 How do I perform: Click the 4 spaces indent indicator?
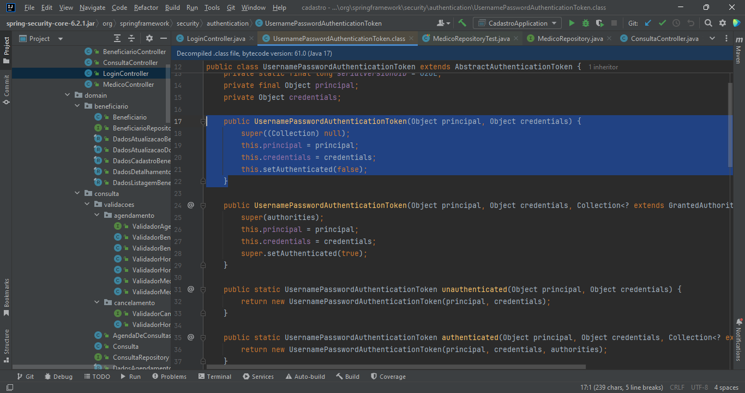click(x=726, y=388)
